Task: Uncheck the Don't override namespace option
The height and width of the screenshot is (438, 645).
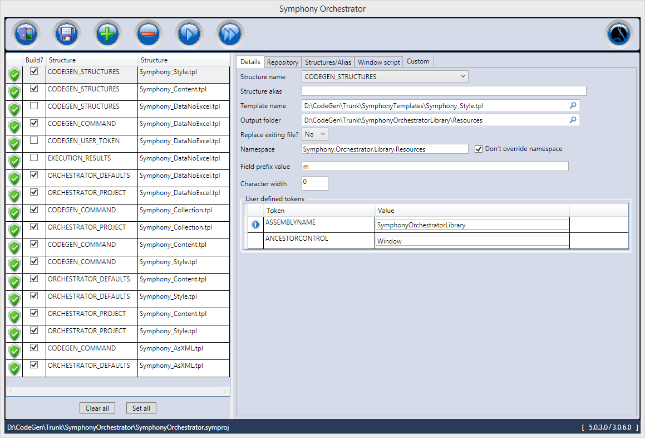Action: click(x=478, y=148)
